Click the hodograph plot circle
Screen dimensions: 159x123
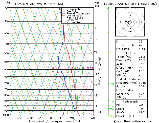click(x=130, y=22)
